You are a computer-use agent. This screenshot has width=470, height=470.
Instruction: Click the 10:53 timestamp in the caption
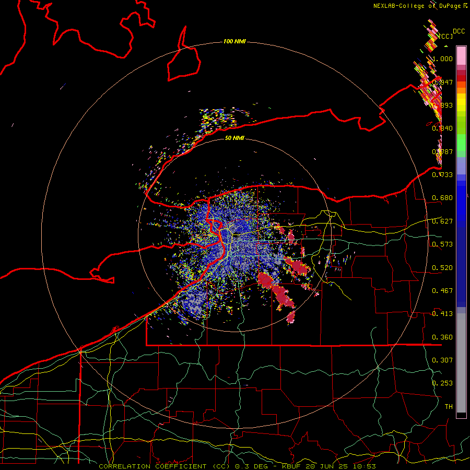pyautogui.click(x=365, y=466)
